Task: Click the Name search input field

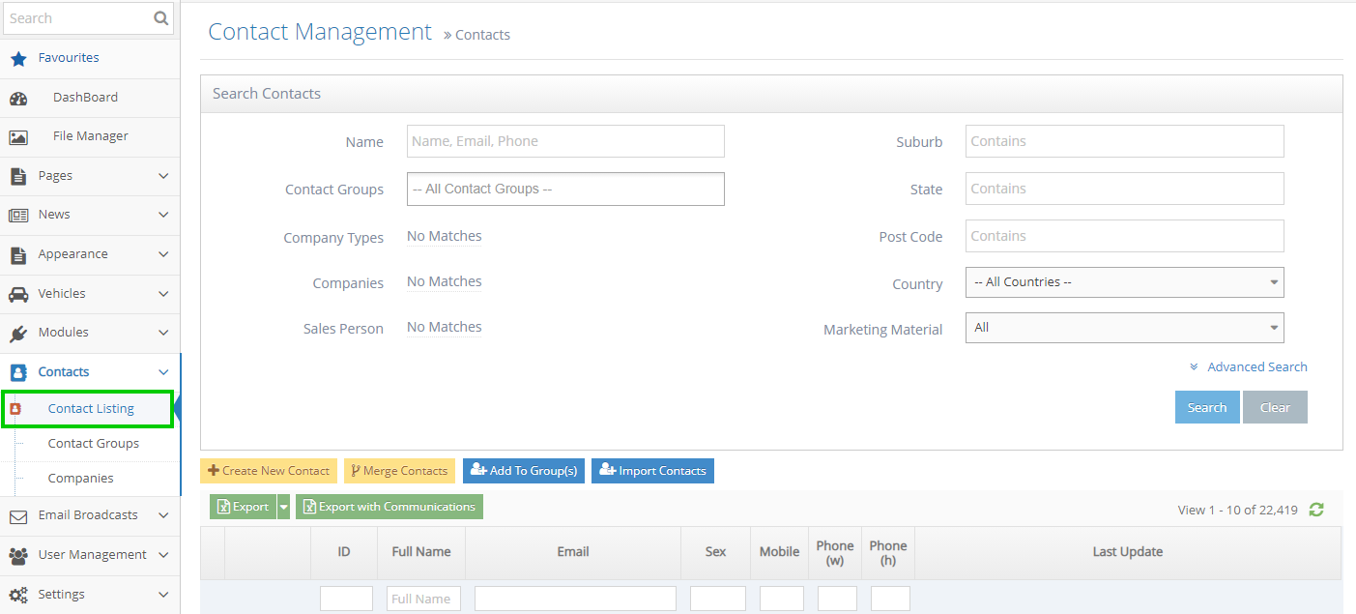Action: 564,140
